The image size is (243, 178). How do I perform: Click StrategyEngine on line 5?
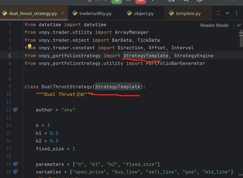(194, 56)
